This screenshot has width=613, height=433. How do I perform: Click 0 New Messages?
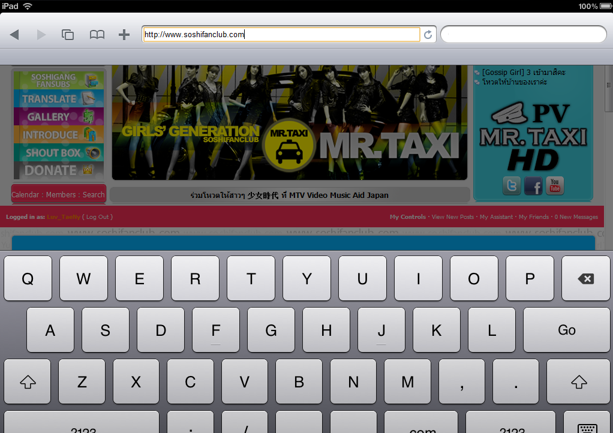click(576, 217)
